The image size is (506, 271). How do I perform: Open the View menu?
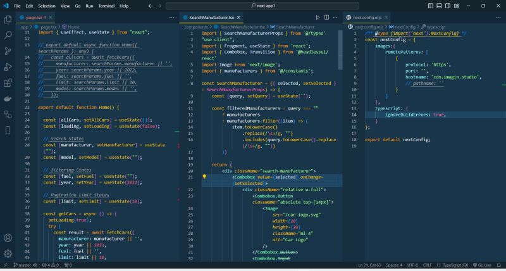(65, 6)
